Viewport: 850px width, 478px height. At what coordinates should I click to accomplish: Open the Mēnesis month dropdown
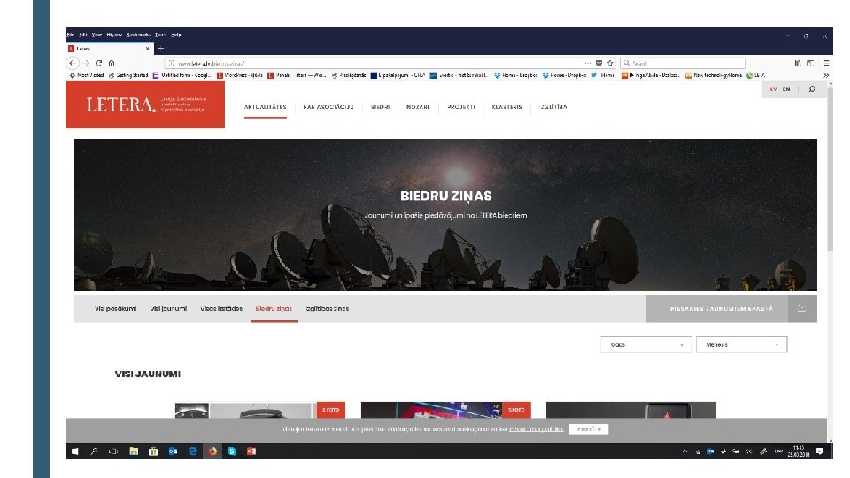click(x=742, y=344)
